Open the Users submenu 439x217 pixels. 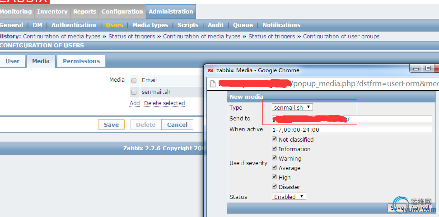click(x=114, y=25)
